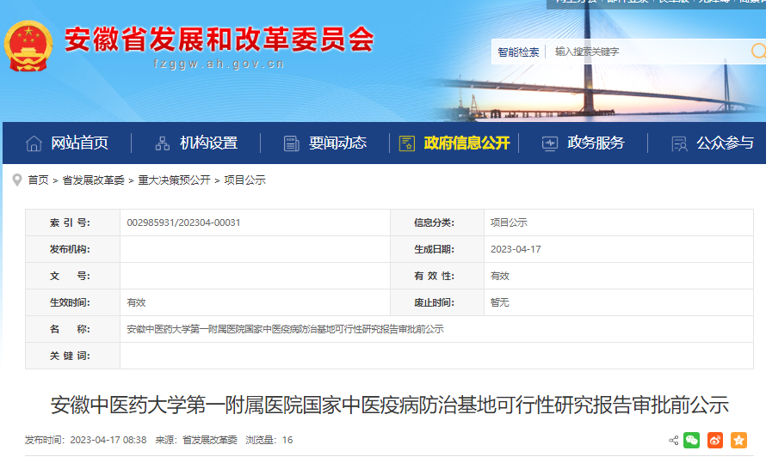Click the 首页 breadcrumb link

pos(38,180)
